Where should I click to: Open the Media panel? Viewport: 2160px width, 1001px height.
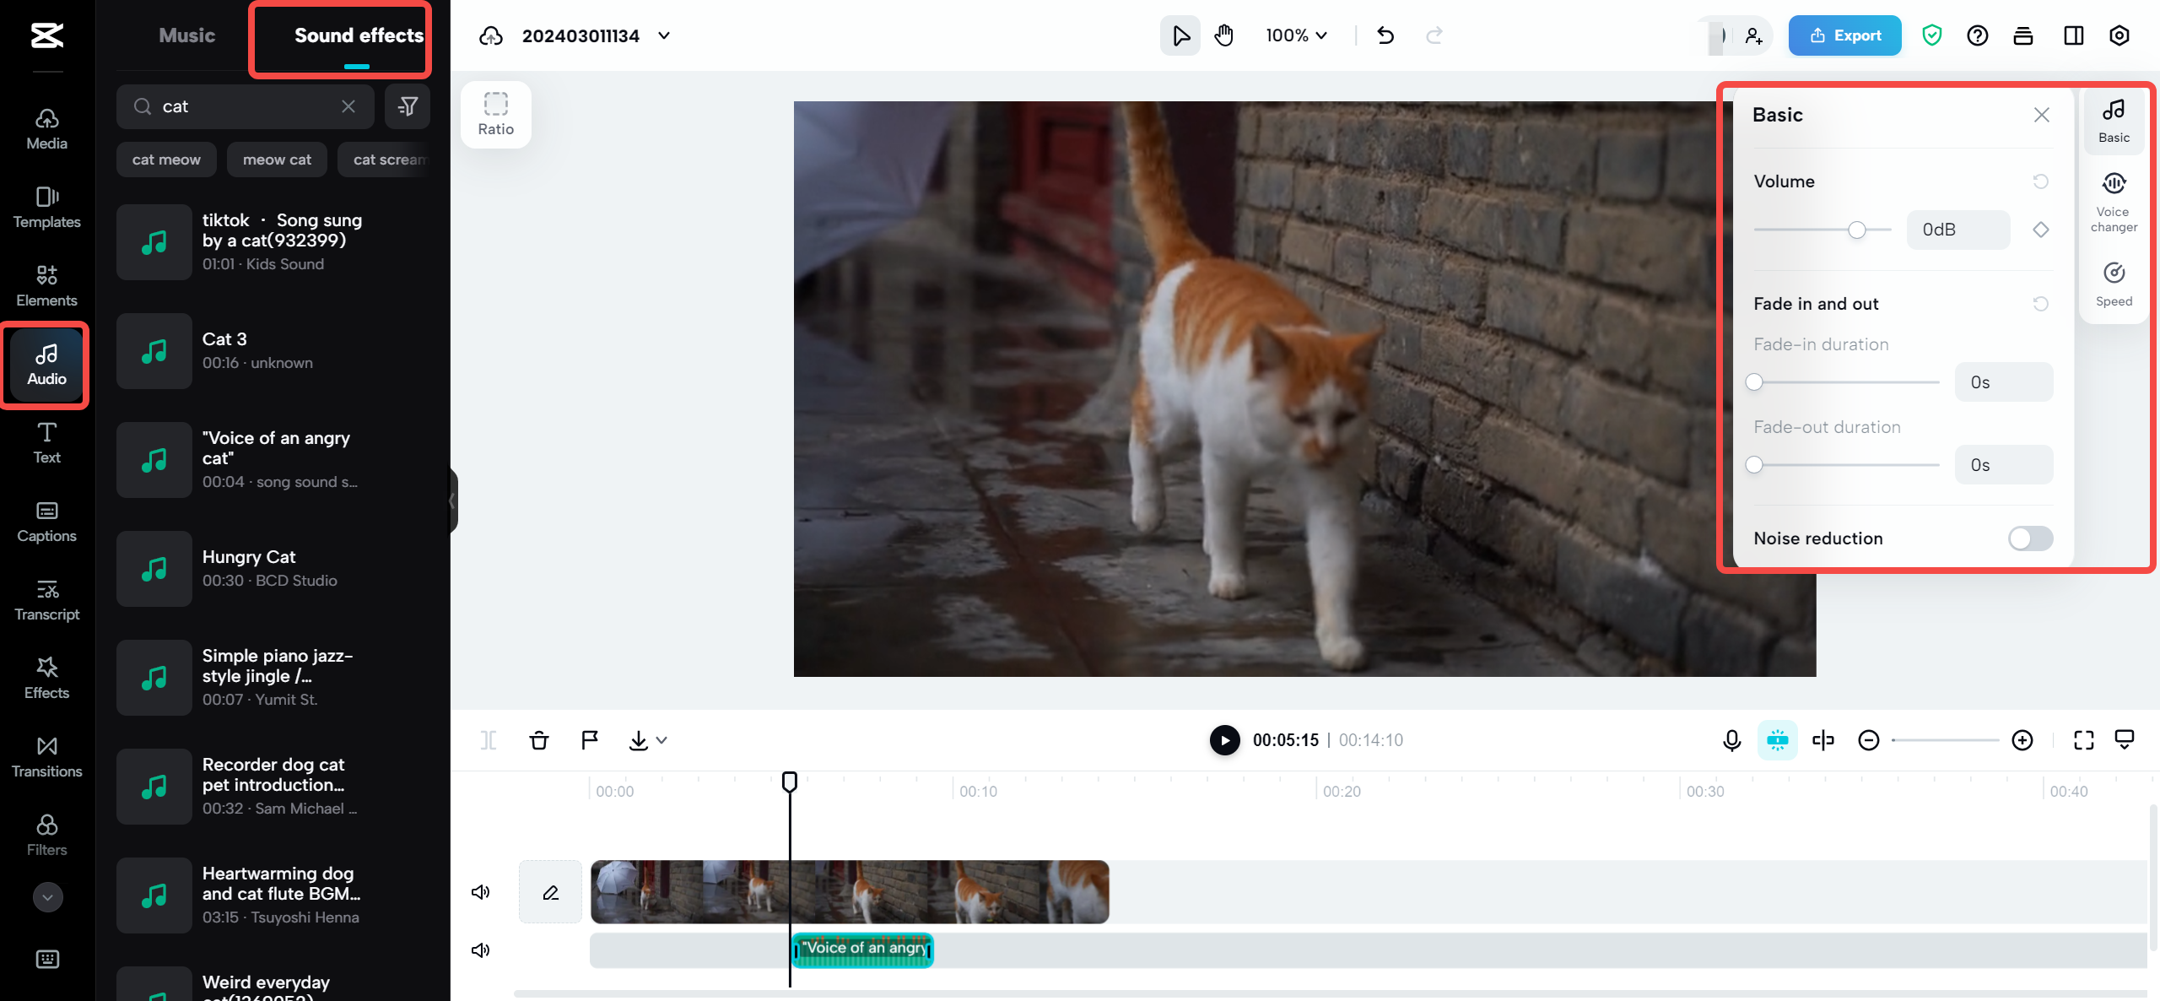pos(46,128)
